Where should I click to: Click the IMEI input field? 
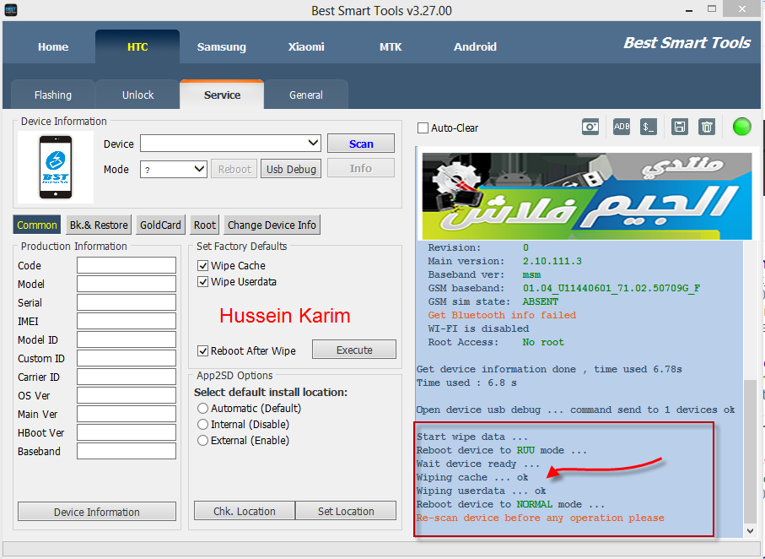[127, 321]
